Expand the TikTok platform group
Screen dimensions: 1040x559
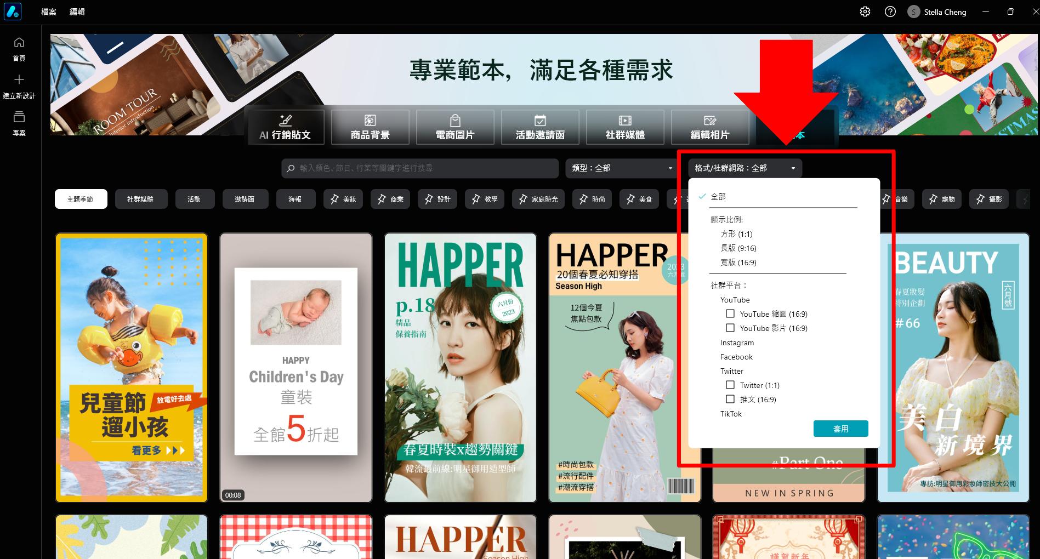[731, 414]
